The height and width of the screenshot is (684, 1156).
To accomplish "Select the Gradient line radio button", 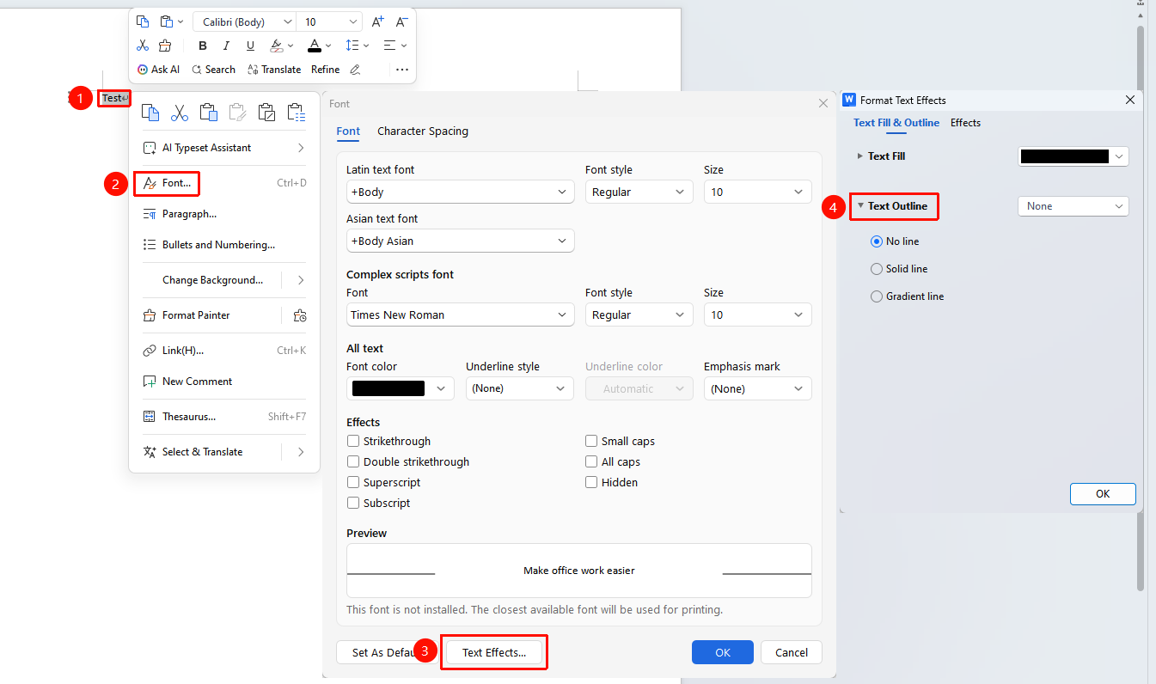I will pyautogui.click(x=877, y=296).
